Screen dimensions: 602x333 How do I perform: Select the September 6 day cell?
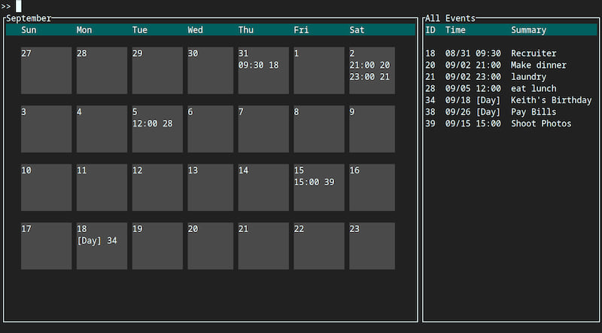[x=211, y=129]
